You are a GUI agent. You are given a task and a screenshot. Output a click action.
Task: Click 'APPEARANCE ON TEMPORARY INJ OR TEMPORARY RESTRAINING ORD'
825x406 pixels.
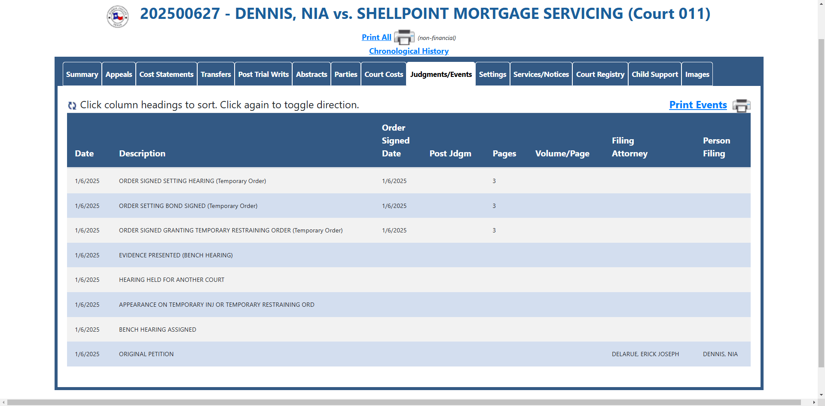pos(217,305)
